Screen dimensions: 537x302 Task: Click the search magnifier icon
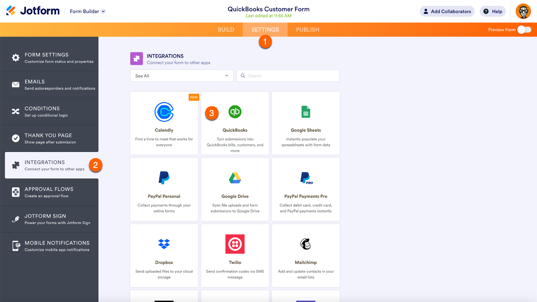point(243,76)
